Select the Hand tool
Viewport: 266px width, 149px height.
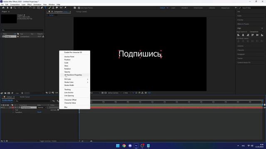click(x=11, y=8)
